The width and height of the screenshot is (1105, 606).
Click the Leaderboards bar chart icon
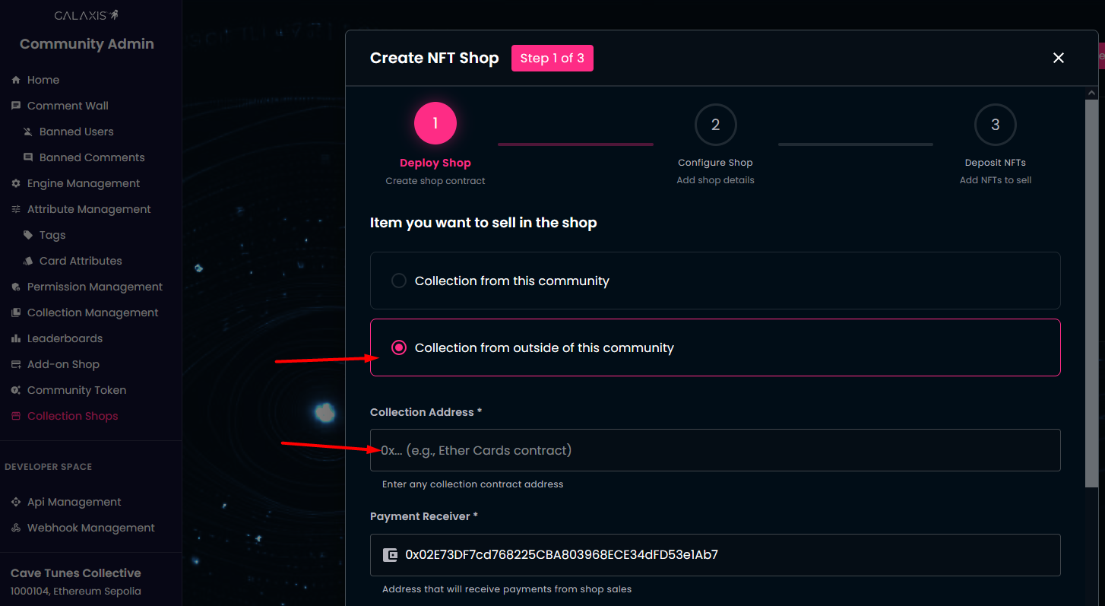tap(16, 338)
